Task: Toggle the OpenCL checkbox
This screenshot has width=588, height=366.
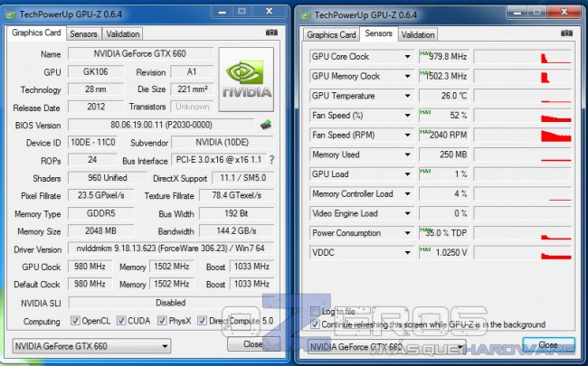Action: point(75,321)
